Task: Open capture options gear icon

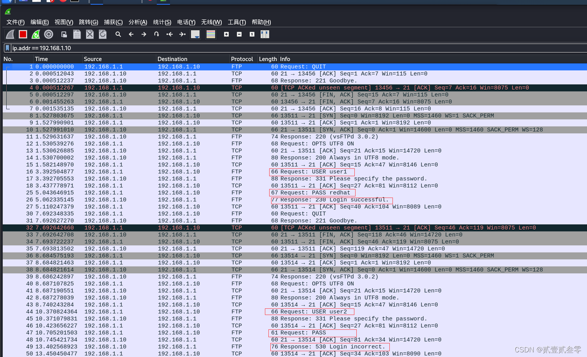Action: [49, 34]
